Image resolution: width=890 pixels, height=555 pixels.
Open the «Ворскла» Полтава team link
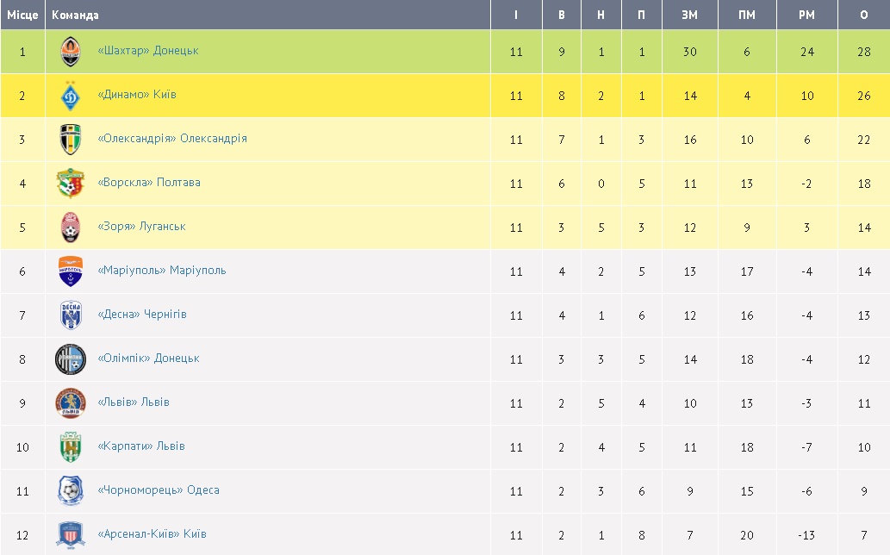click(149, 183)
